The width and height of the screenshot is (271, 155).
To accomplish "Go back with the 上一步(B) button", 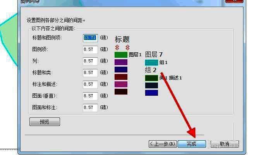I will coord(163,144).
